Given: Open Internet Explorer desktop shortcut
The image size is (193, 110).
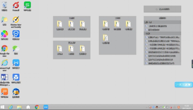Looking at the screenshot, I should click(5, 63).
